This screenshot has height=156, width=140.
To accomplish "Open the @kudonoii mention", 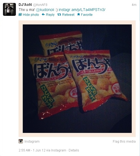I will point(45,10).
